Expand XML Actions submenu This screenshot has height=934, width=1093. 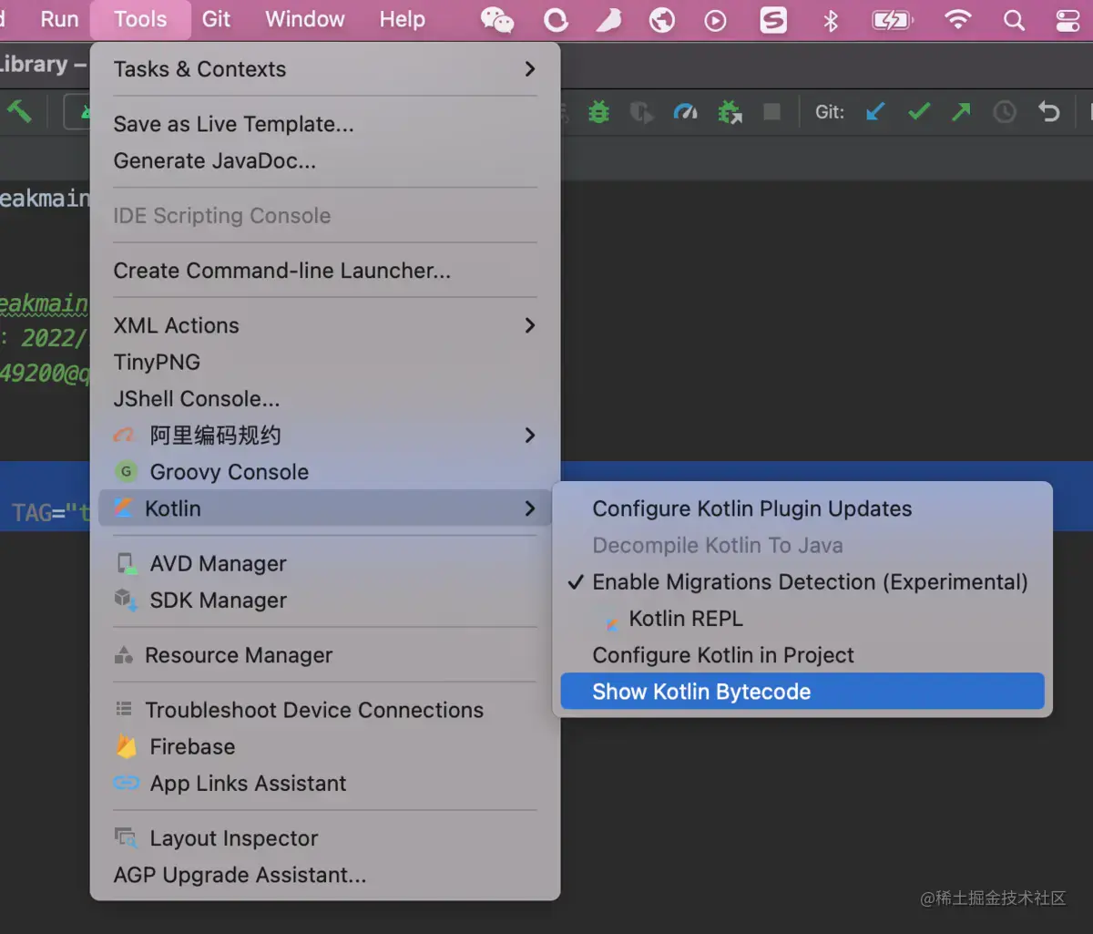pos(325,325)
